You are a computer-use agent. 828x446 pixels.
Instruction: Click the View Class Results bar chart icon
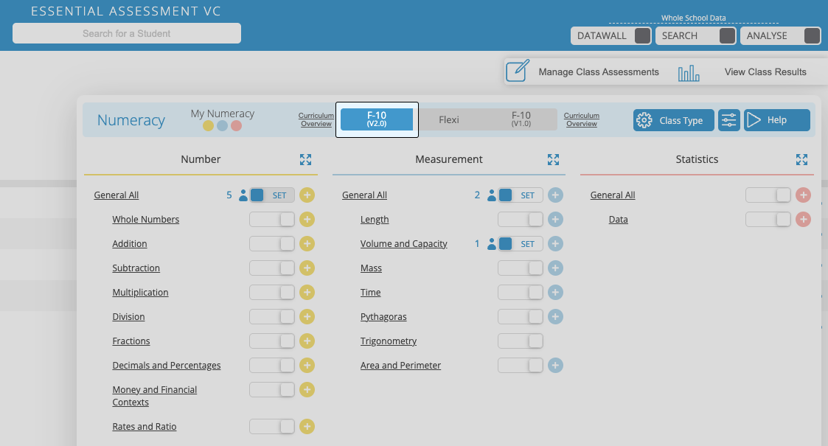pos(689,74)
